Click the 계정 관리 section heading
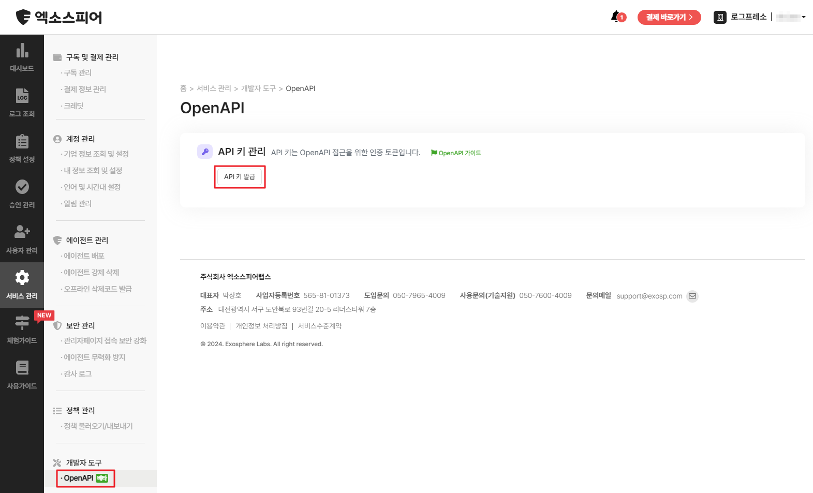This screenshot has width=813, height=493. pos(81,139)
